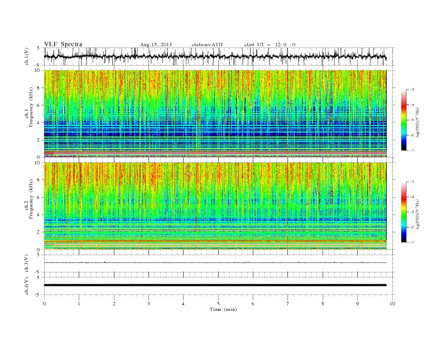Image resolution: width=442 pixels, height=341 pixels.
Task: Click the 'ch.1(V)' waveform axis label
Action: 26,56
